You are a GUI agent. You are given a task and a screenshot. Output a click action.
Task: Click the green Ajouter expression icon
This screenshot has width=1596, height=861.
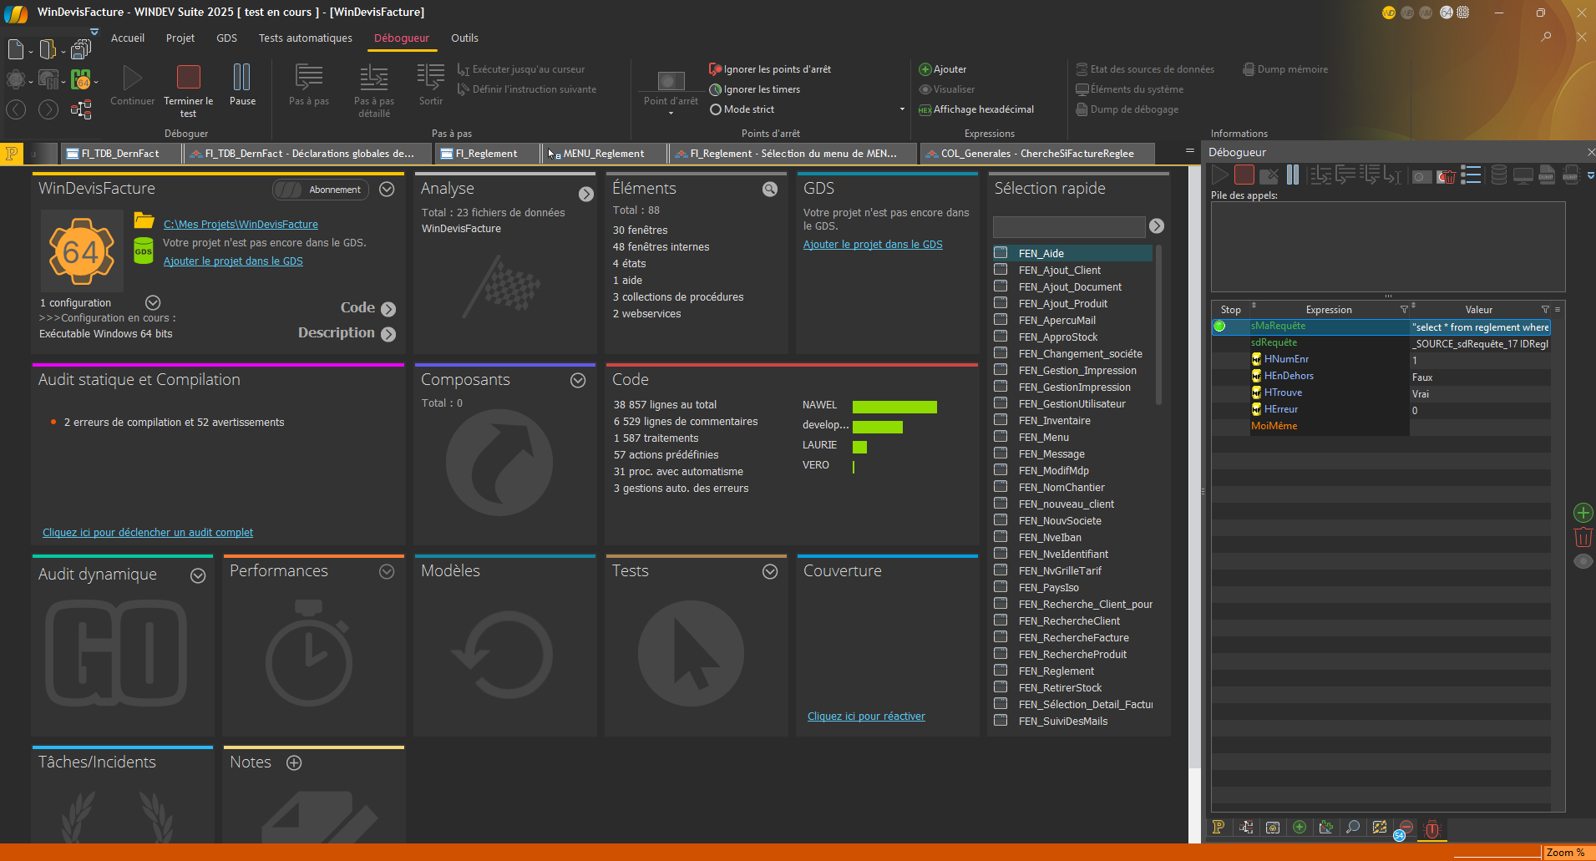[x=925, y=69]
